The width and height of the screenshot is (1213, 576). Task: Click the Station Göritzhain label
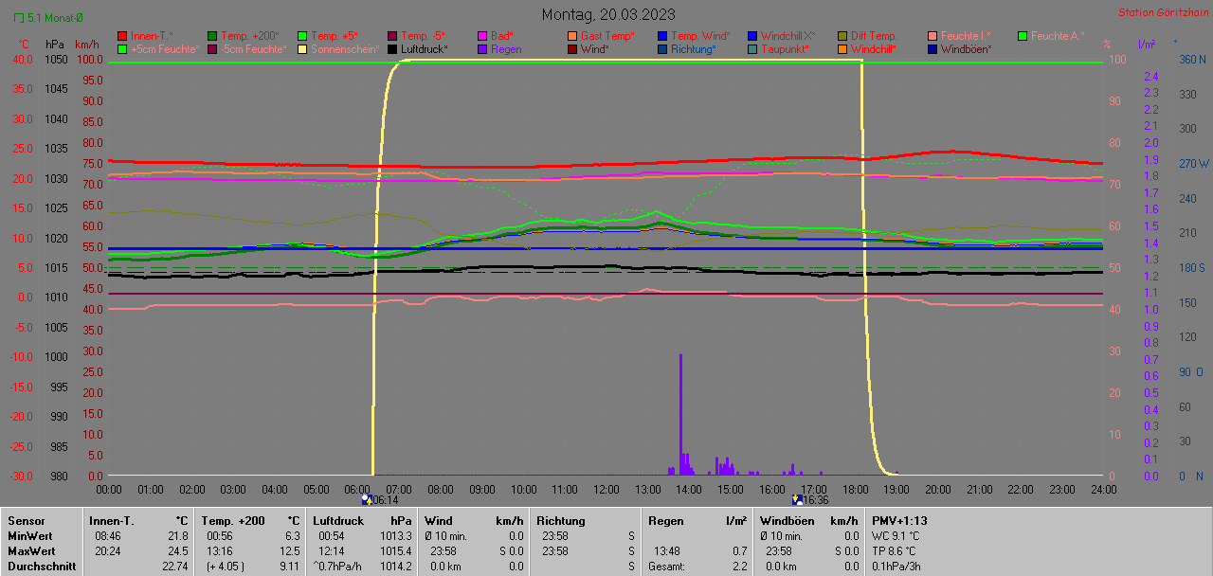pyautogui.click(x=1163, y=12)
